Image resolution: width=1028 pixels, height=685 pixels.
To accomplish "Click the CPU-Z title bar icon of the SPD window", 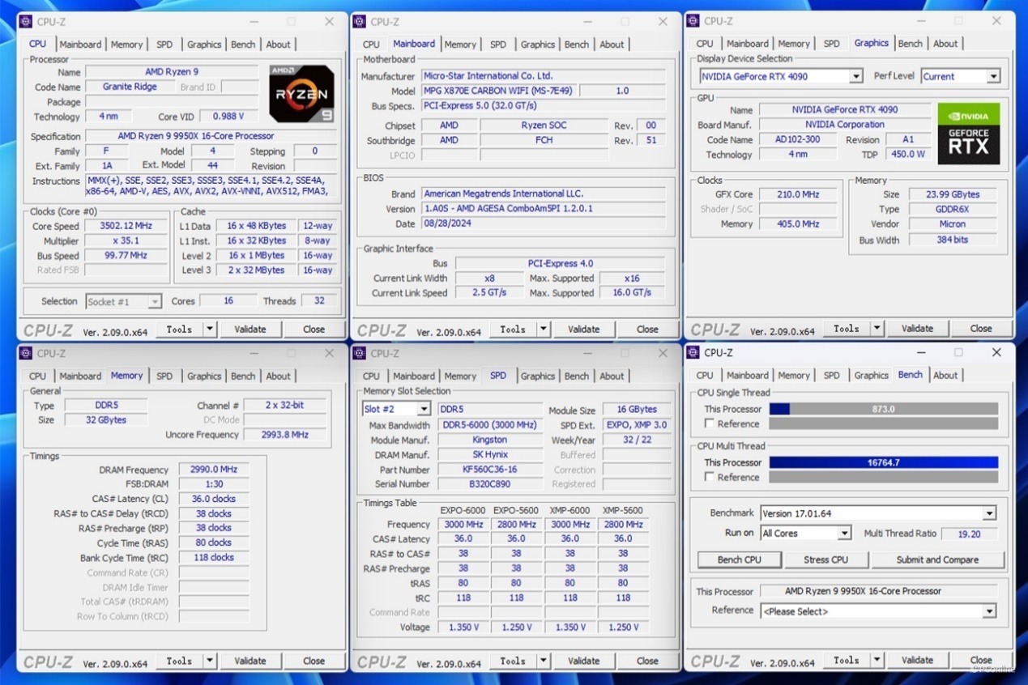I will coord(359,353).
